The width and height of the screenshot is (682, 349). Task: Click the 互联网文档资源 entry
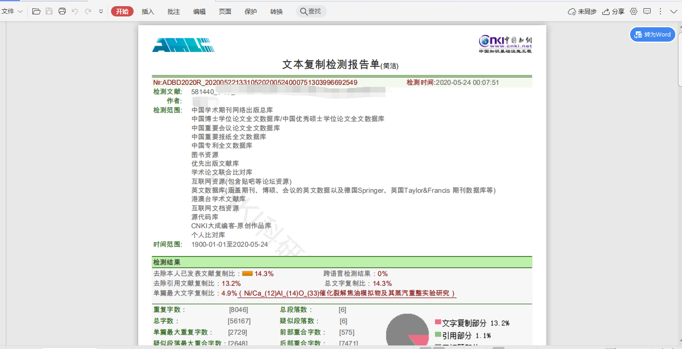[x=215, y=208]
